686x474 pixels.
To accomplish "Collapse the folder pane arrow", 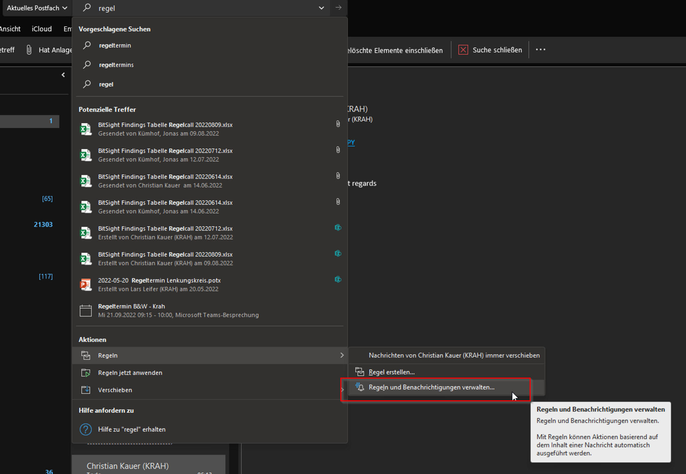I will click(x=63, y=75).
